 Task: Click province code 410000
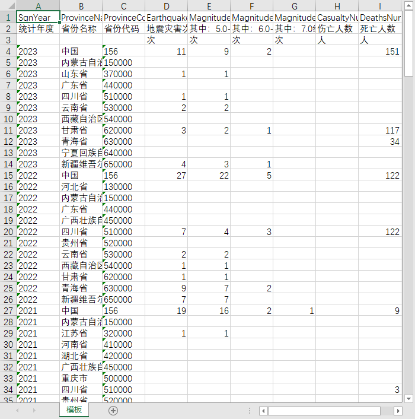[123, 344]
